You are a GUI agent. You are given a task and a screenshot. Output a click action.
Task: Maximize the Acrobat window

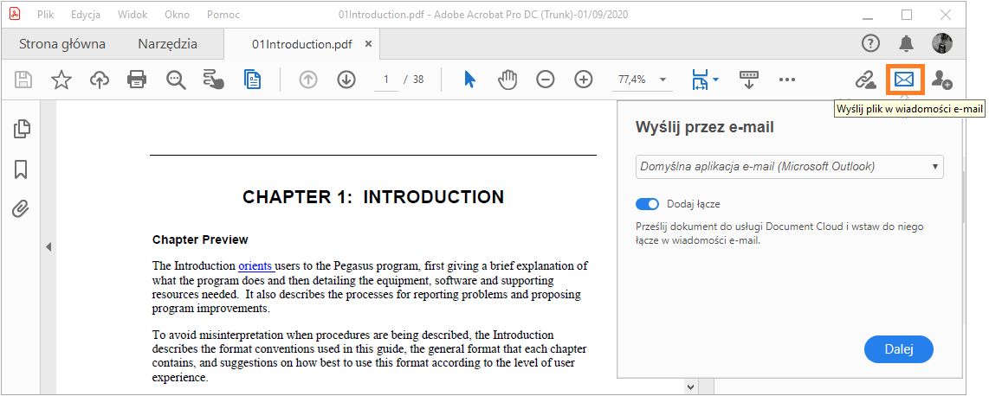point(907,14)
